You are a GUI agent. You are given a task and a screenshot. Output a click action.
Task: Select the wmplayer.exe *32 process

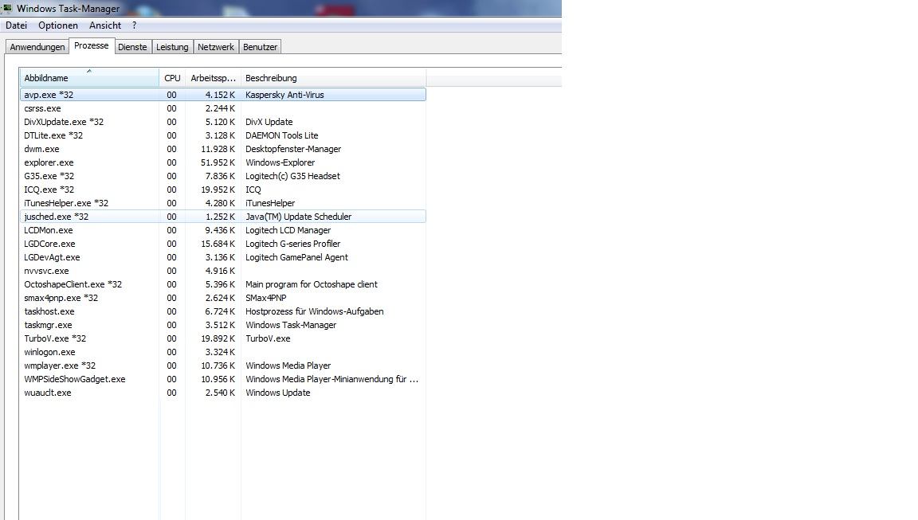coord(222,365)
